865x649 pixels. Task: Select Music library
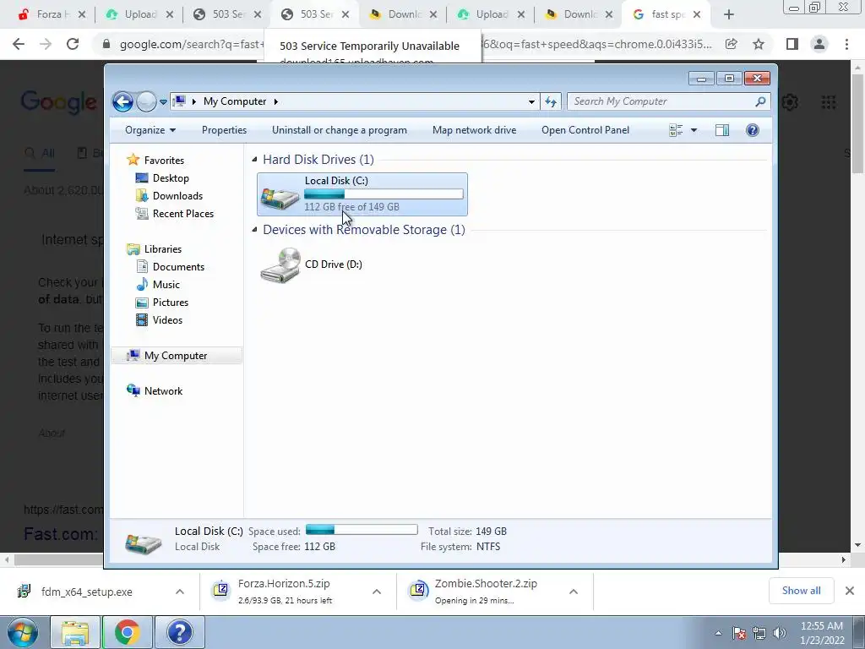[166, 285]
